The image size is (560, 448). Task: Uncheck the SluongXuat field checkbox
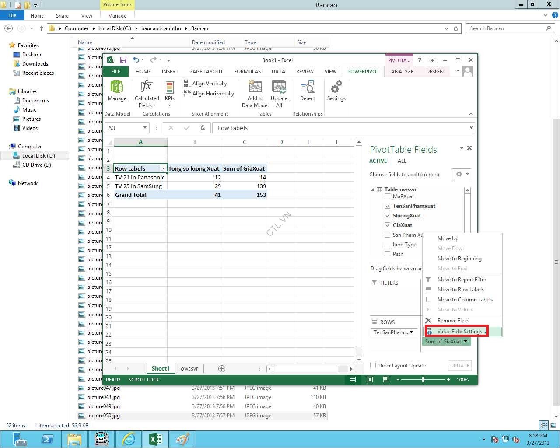coord(387,216)
